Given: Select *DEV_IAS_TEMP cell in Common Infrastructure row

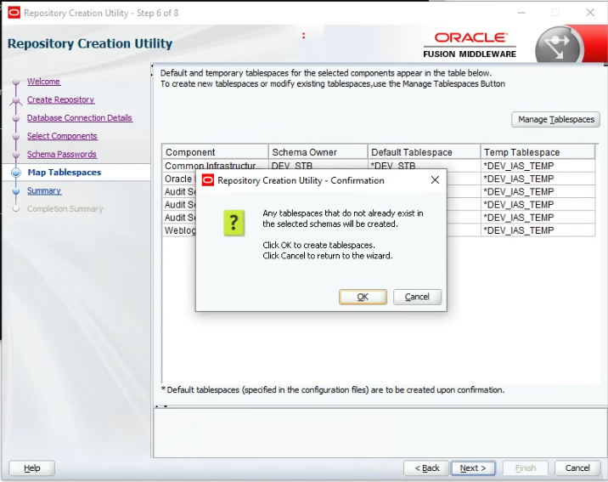Looking at the screenshot, I should 538,166.
